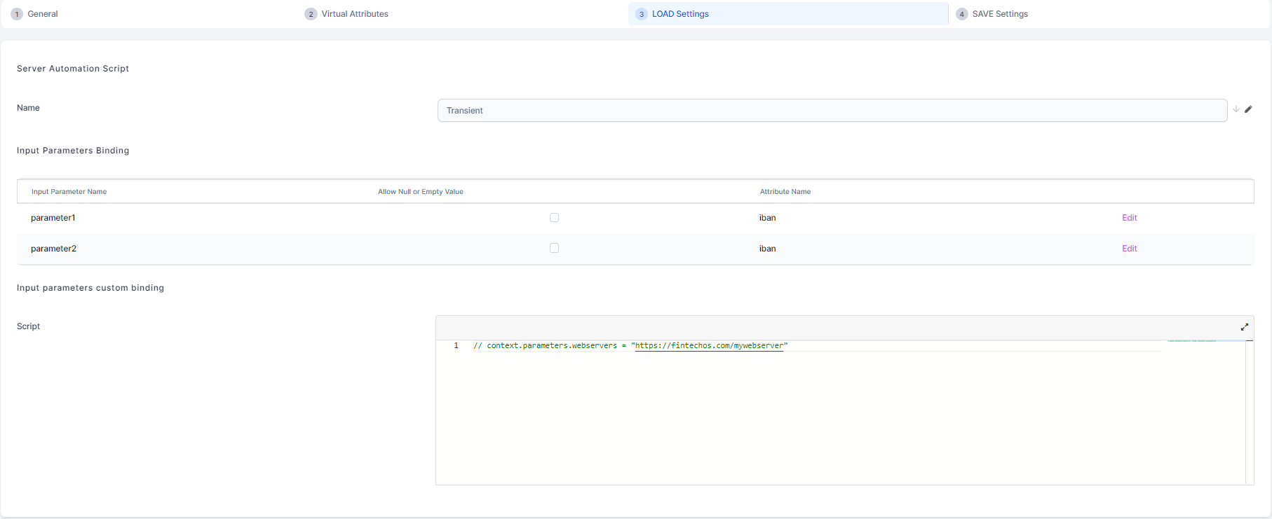
Task: Go to the General tab
Action: [x=43, y=14]
